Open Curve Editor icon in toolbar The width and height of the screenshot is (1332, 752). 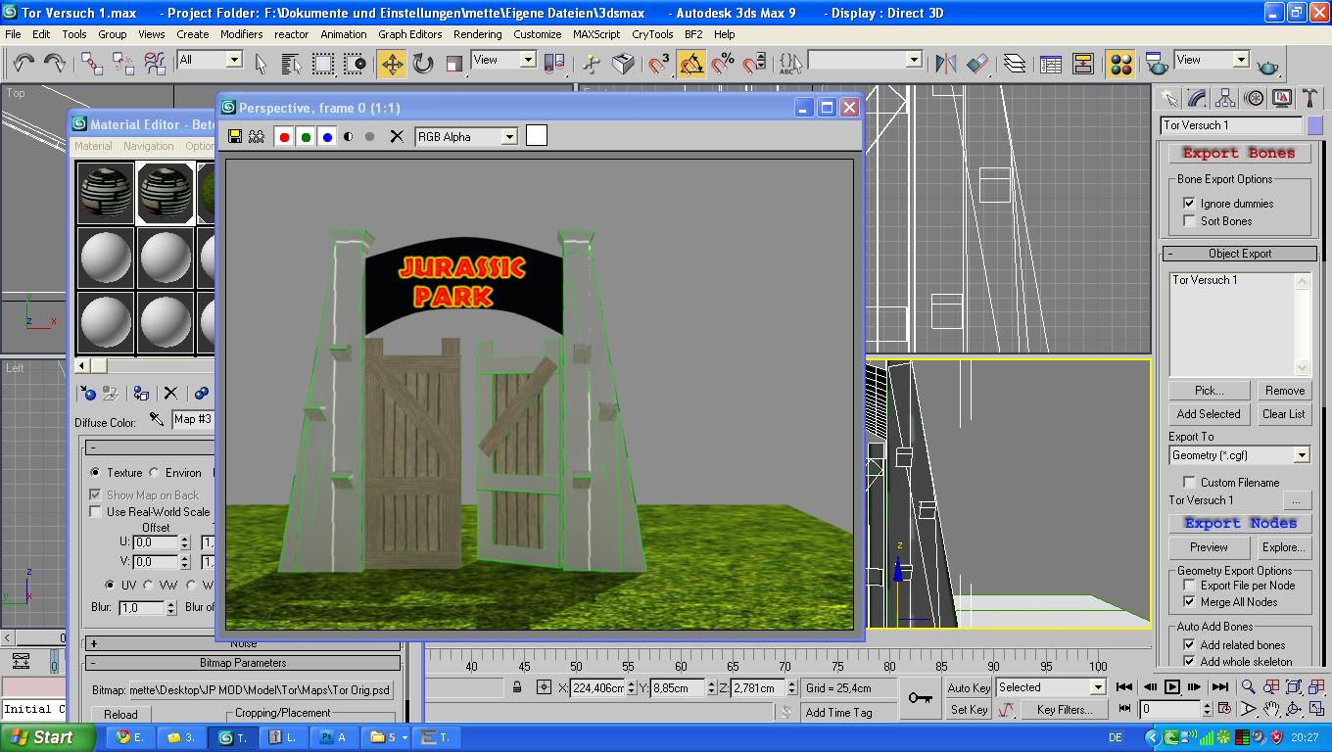click(1051, 64)
